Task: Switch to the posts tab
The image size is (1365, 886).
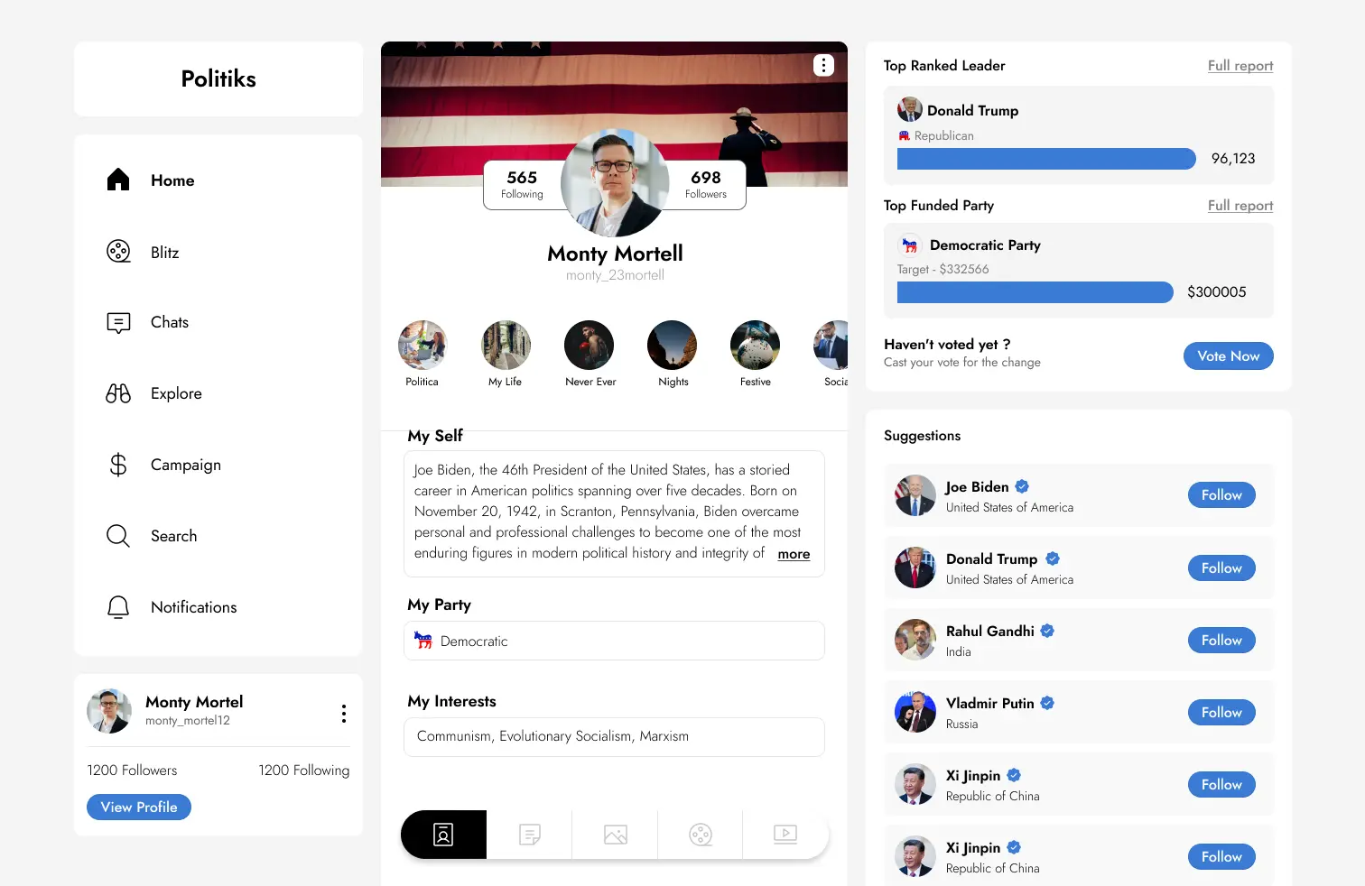Action: [529, 835]
